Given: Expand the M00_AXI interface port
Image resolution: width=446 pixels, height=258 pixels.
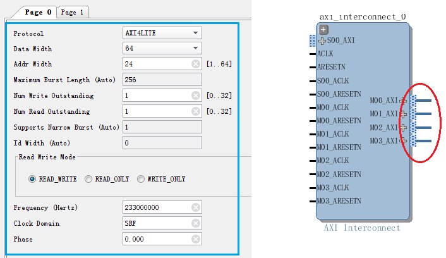Looking at the screenshot, I should 403,101.
